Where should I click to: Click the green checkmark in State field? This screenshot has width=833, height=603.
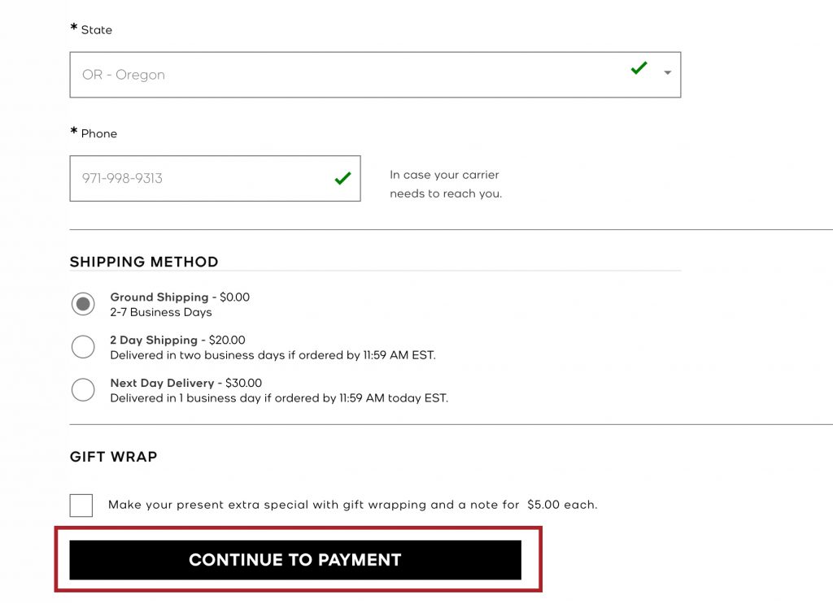point(639,69)
